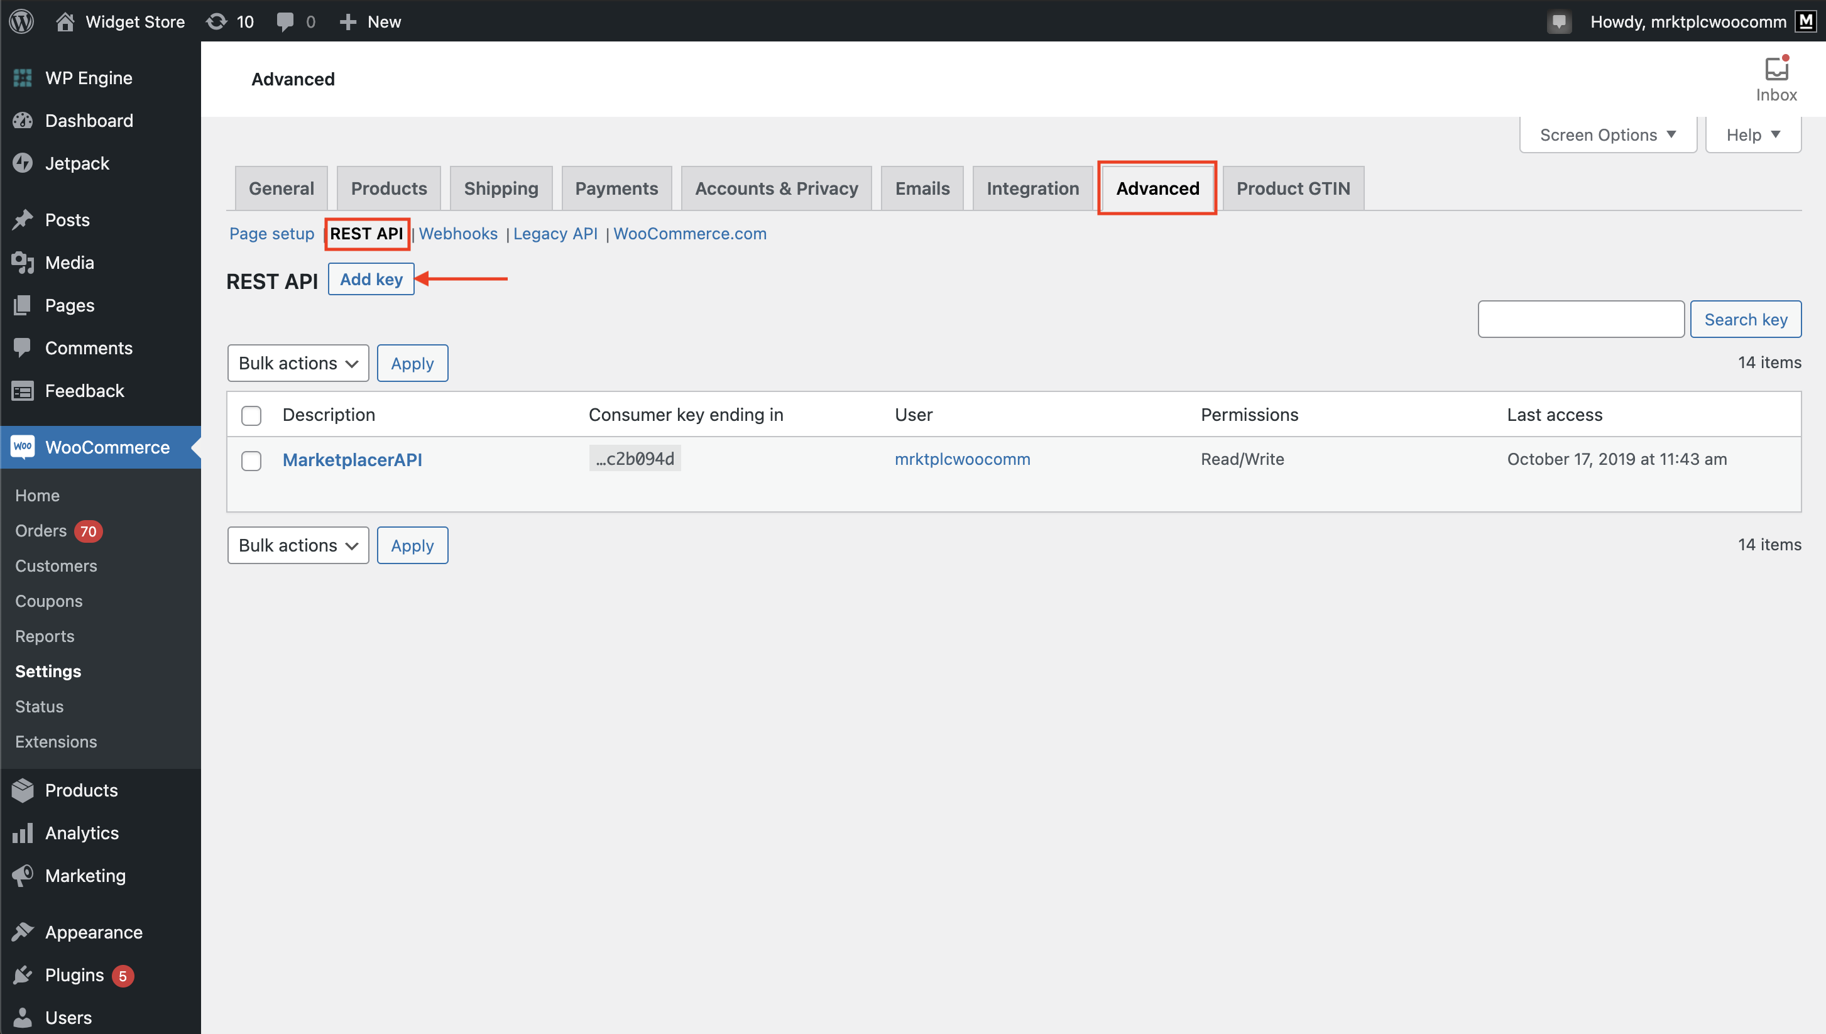The width and height of the screenshot is (1826, 1034).
Task: Open the comments bubble in admin bar
Action: coord(285,21)
